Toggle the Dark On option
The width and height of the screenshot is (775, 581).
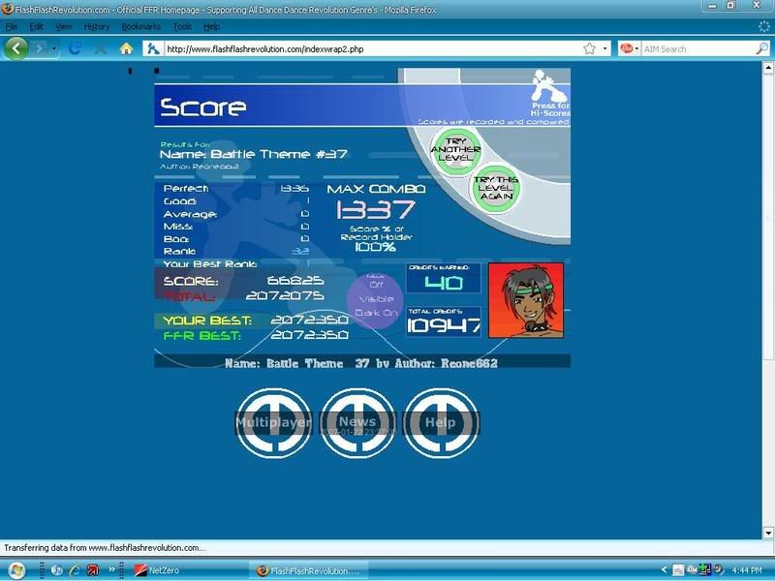click(x=375, y=313)
